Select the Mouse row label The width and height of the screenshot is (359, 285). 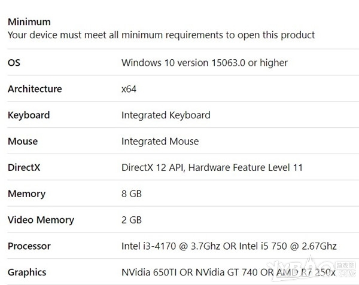click(23, 141)
